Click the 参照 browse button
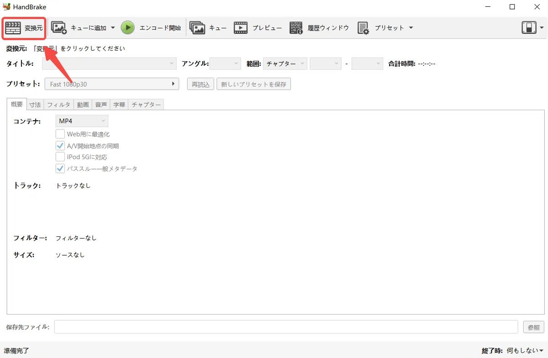 click(x=534, y=327)
